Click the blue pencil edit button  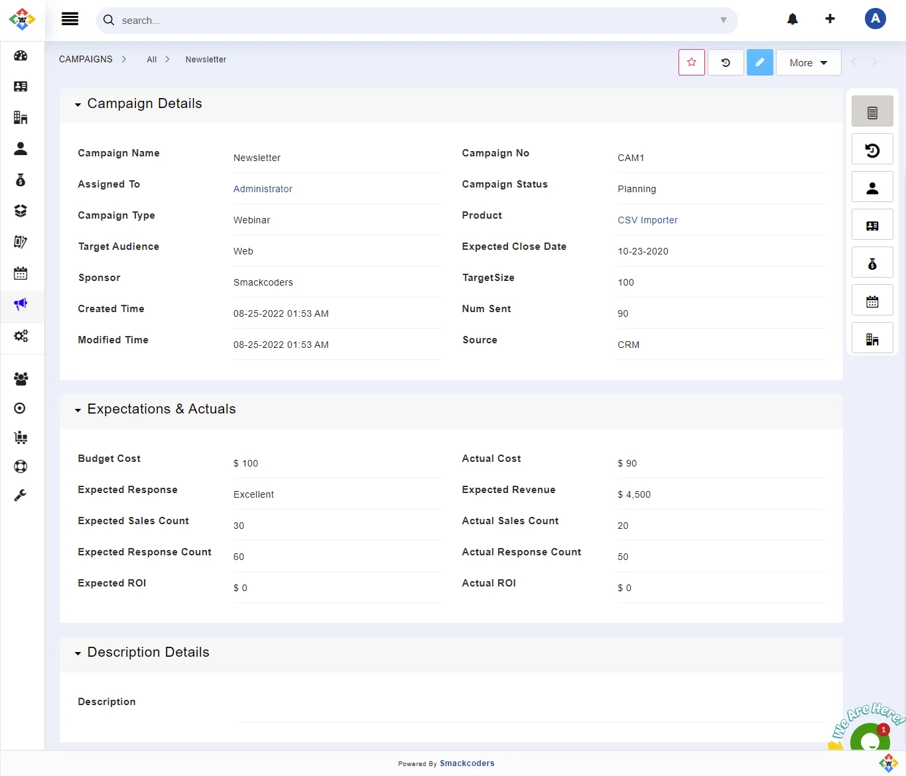pos(759,62)
